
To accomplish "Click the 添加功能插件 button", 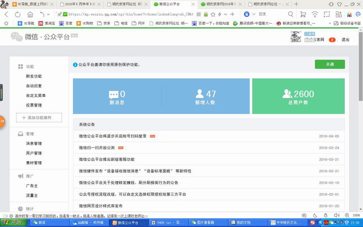I will [x=39, y=117].
